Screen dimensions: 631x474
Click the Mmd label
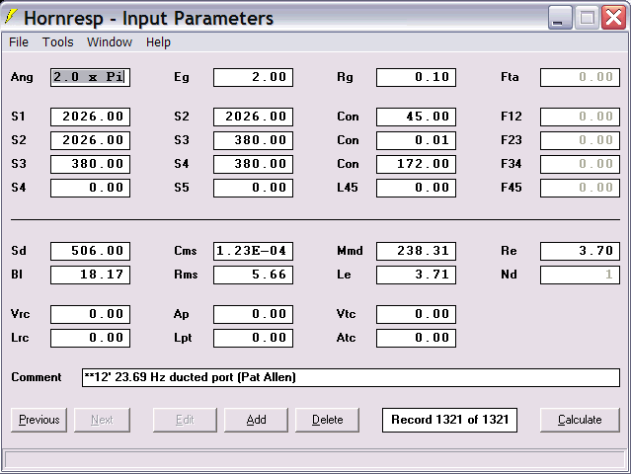pyautogui.click(x=350, y=251)
